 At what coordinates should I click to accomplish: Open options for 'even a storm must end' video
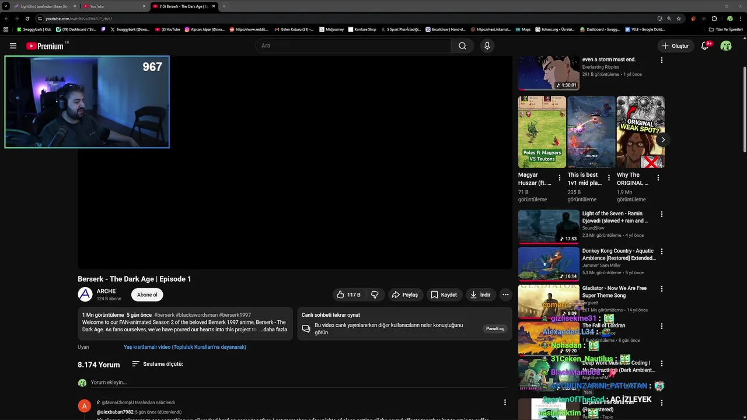click(661, 60)
